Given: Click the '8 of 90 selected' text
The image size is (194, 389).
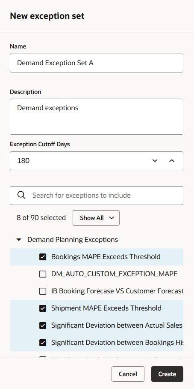Looking at the screenshot, I should [x=41, y=218].
